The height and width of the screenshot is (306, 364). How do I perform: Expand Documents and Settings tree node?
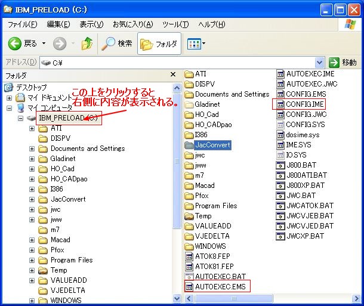[x=32, y=149]
